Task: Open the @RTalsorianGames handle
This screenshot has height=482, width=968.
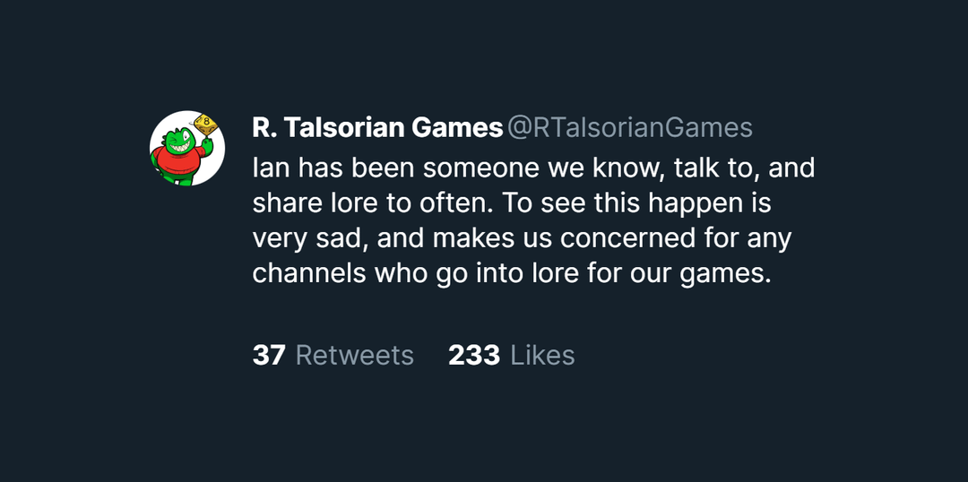Action: [x=630, y=128]
